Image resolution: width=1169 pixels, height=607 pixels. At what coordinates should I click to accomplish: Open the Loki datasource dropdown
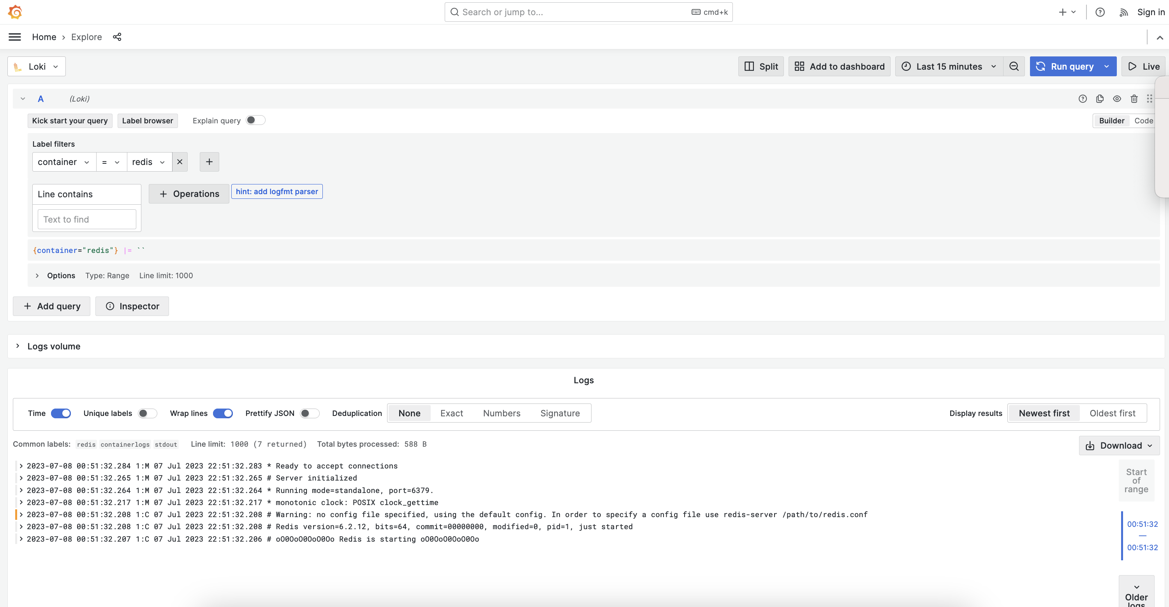pyautogui.click(x=37, y=66)
